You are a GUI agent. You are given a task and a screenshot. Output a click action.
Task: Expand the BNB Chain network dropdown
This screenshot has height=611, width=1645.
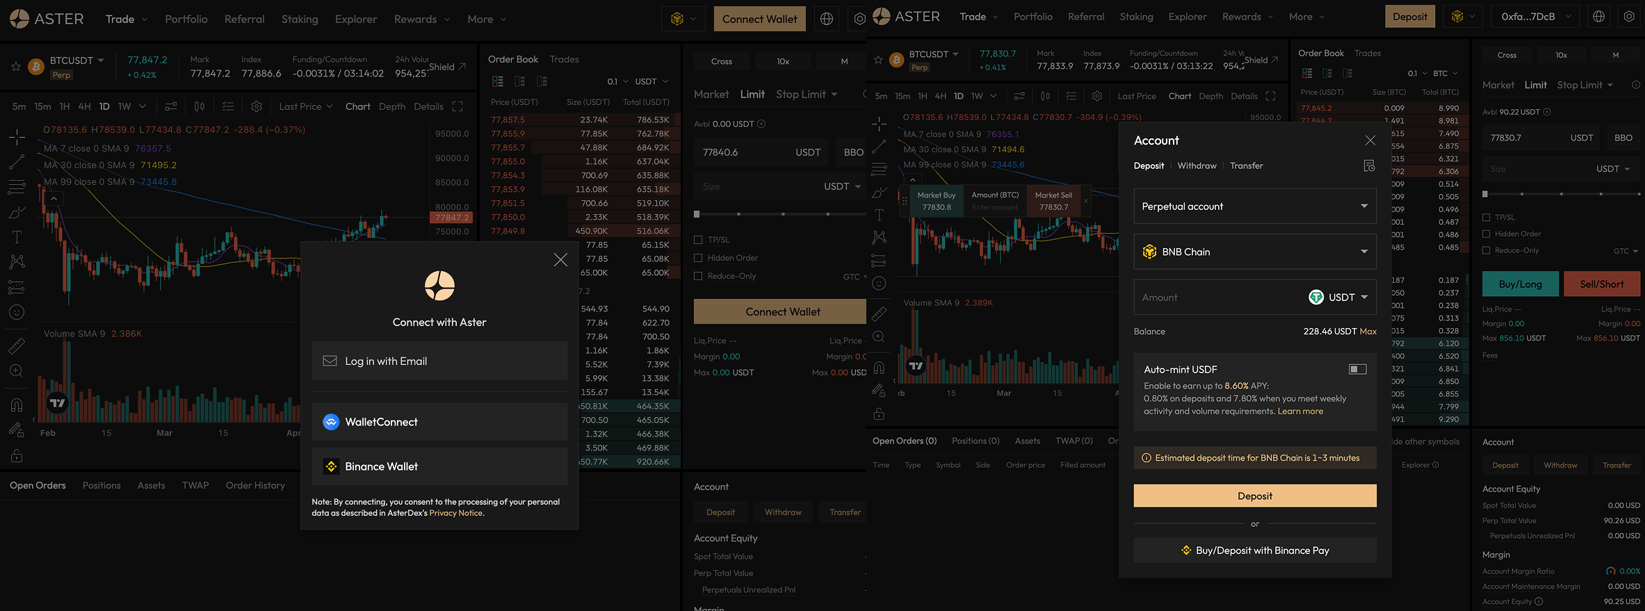1255,252
